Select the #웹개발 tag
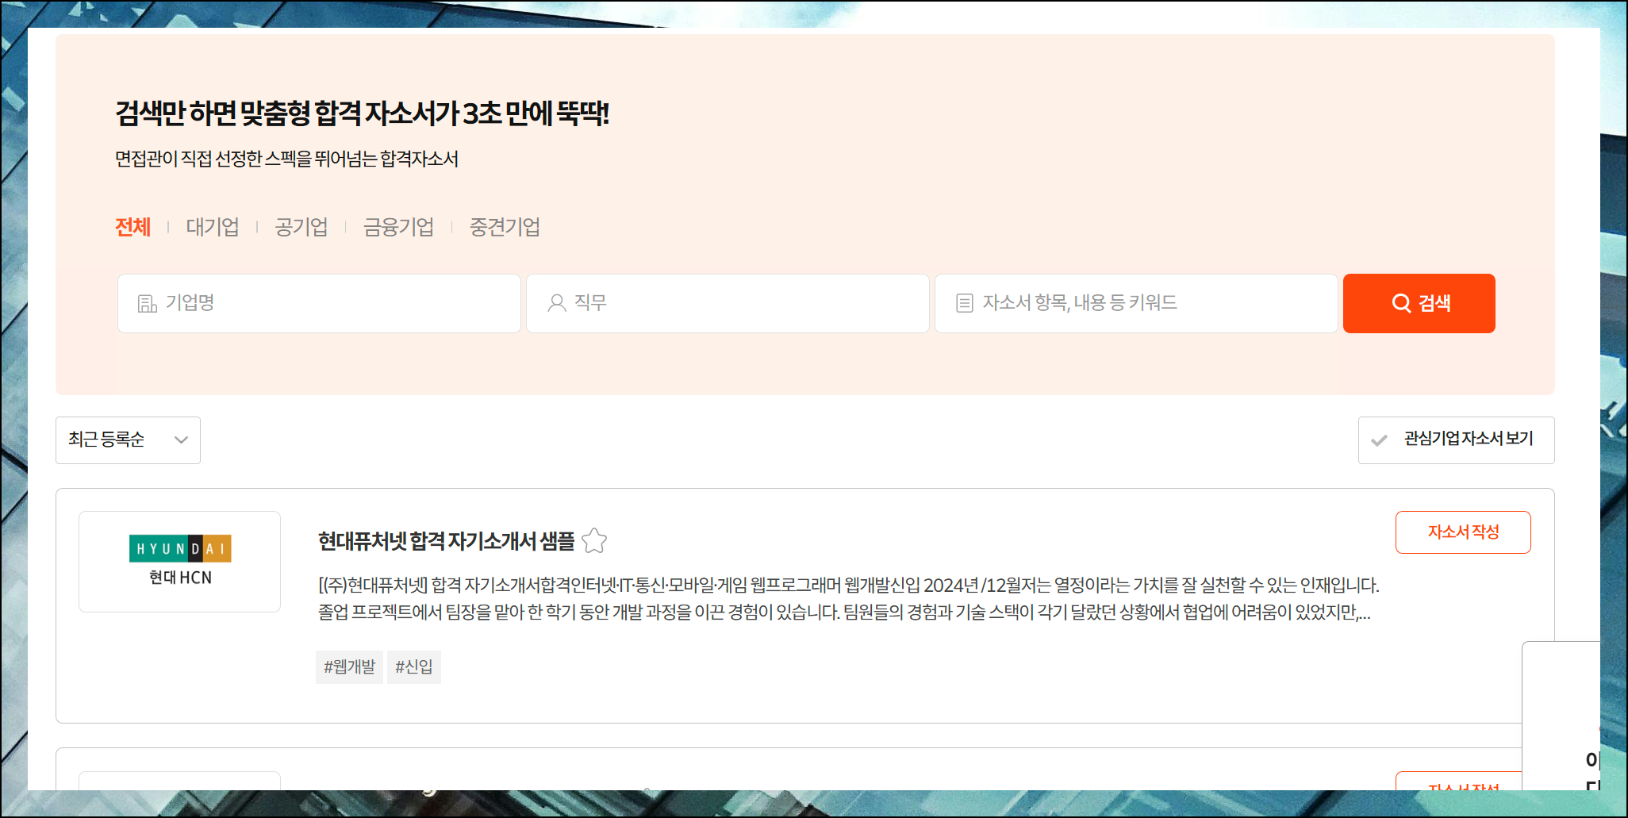Image resolution: width=1628 pixels, height=818 pixels. (349, 667)
